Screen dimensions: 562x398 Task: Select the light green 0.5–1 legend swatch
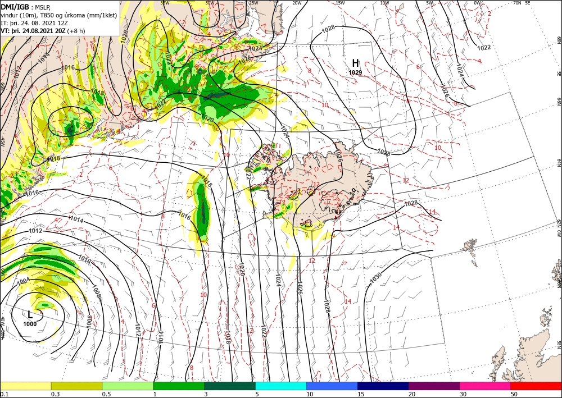[128, 386]
